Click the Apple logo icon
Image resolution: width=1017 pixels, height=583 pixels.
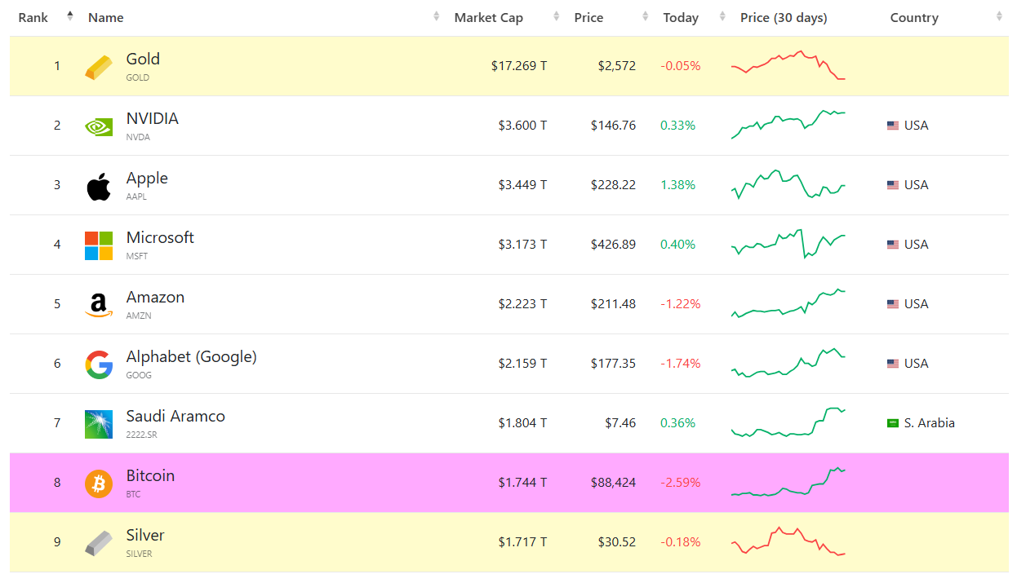coord(99,186)
